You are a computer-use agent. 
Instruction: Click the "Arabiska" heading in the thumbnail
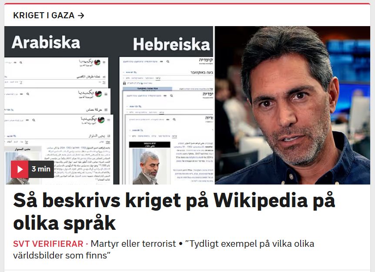click(x=46, y=42)
